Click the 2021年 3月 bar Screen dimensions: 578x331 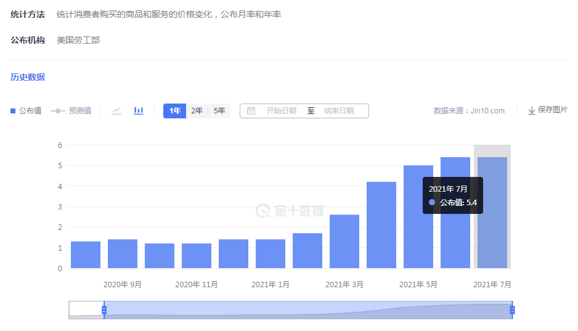pyautogui.click(x=344, y=242)
